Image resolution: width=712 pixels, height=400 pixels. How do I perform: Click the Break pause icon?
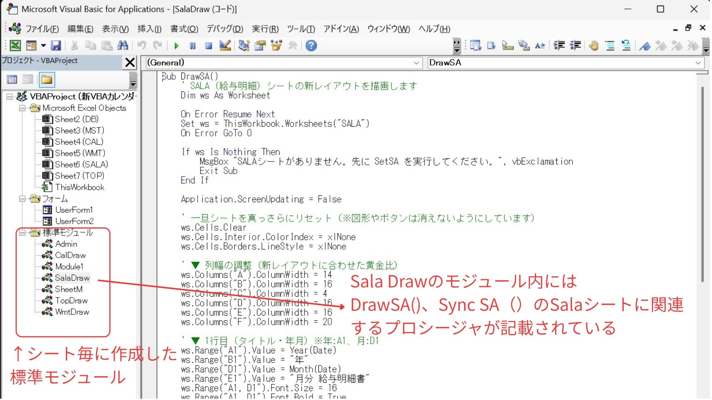(192, 46)
